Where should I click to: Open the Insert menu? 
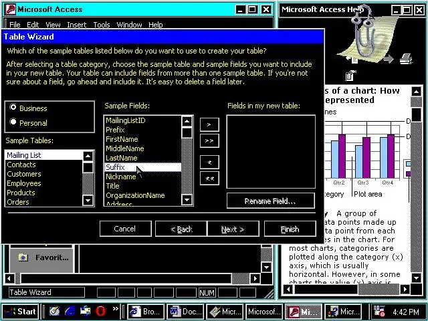point(77,25)
